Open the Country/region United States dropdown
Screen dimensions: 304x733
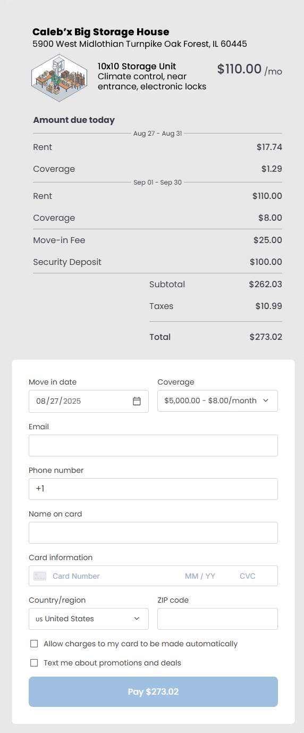(x=89, y=619)
